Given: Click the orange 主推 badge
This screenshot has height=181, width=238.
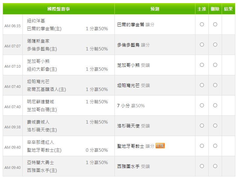Looking at the screenshot, I should 160,146.
